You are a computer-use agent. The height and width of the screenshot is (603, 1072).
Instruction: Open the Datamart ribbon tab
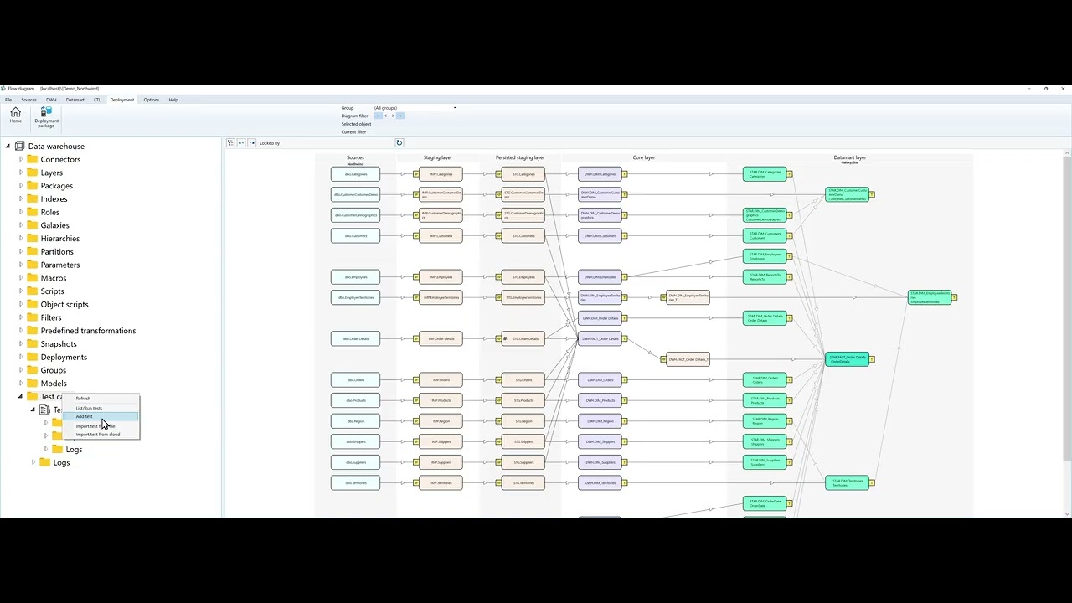pyautogui.click(x=75, y=100)
